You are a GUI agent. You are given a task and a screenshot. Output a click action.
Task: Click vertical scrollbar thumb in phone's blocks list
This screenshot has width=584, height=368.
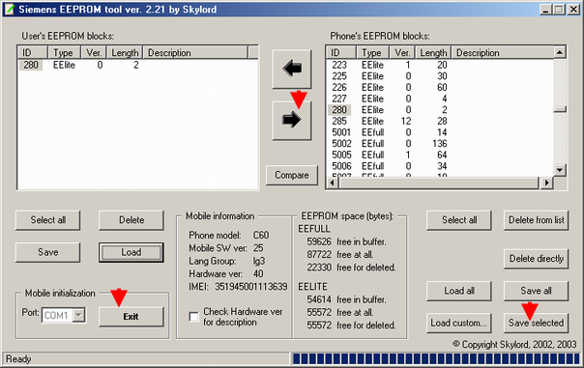(x=560, y=109)
